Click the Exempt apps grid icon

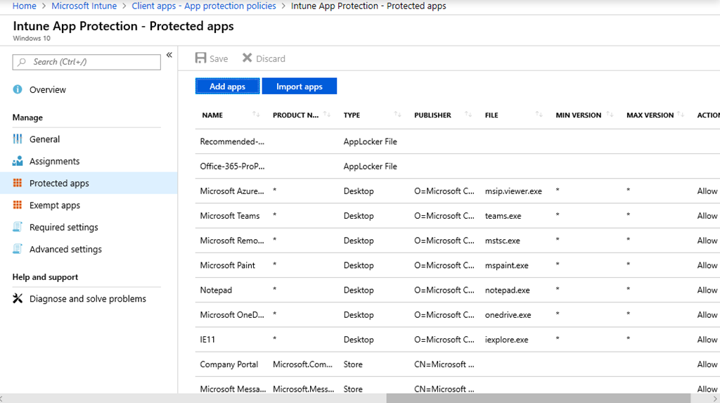(x=18, y=205)
